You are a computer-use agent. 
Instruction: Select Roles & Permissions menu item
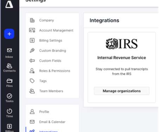55,71
